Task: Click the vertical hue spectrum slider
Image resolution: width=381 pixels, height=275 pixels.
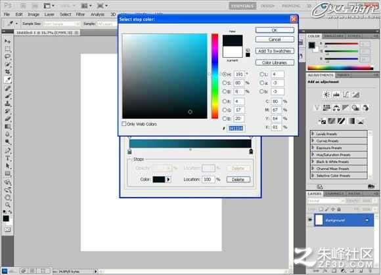Action: (x=215, y=76)
